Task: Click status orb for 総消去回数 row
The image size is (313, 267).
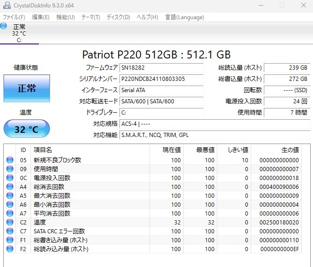Action: (10, 187)
